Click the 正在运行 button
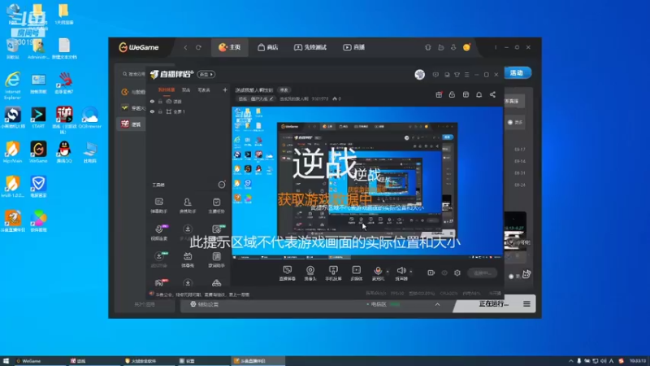Viewport: 650px width, 366px height. [x=493, y=303]
